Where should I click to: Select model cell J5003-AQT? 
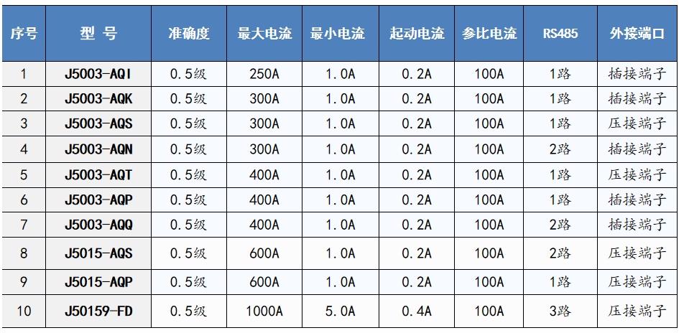(x=98, y=175)
